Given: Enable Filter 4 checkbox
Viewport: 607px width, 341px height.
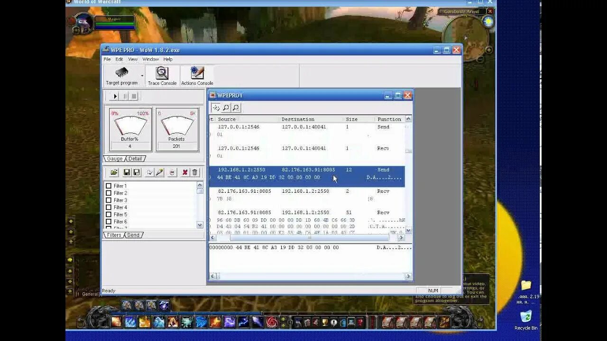Looking at the screenshot, I should coord(109,207).
